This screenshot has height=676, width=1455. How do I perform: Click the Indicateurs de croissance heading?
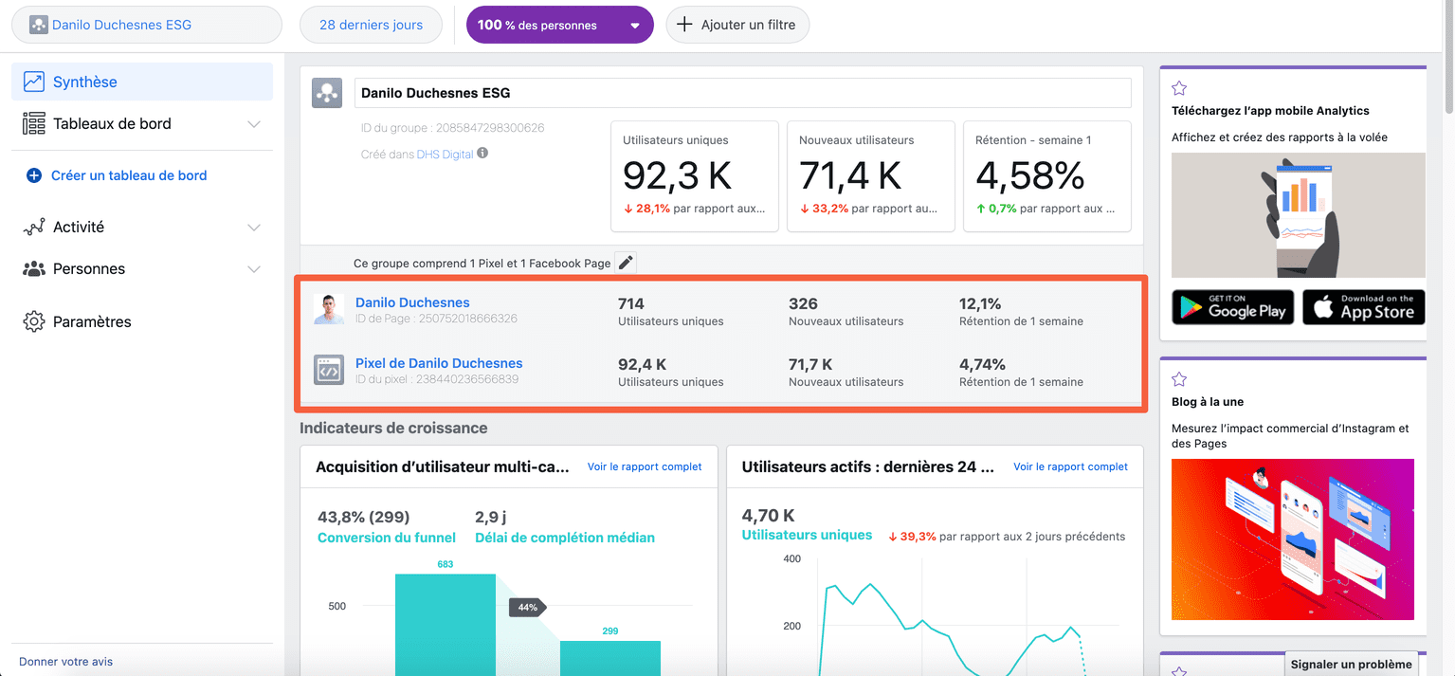[x=393, y=429]
